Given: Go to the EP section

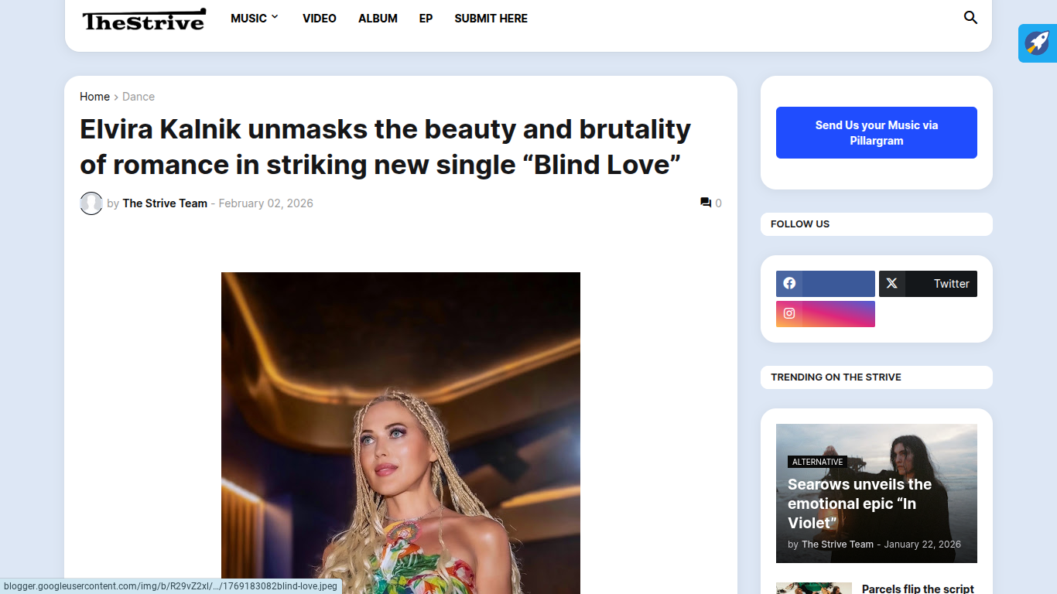Looking at the screenshot, I should pyautogui.click(x=426, y=19).
